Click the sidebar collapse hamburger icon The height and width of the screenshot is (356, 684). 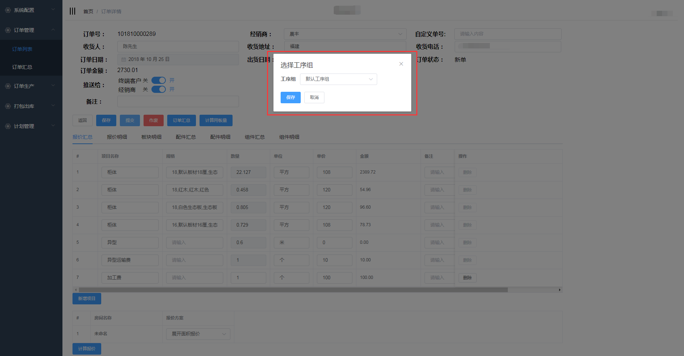pyautogui.click(x=72, y=11)
